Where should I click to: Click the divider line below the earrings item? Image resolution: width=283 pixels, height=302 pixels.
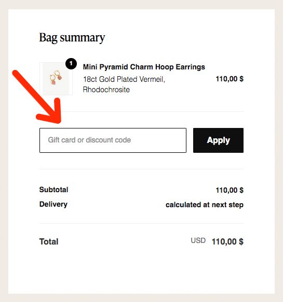tap(141, 111)
